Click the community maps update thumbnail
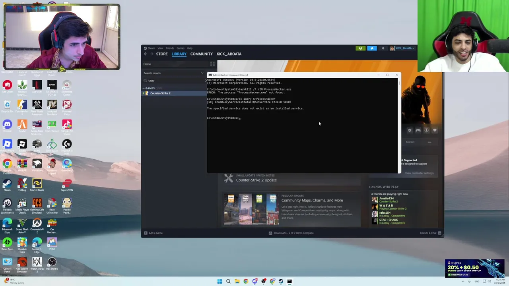The height and width of the screenshot is (286, 509). tap(251, 209)
